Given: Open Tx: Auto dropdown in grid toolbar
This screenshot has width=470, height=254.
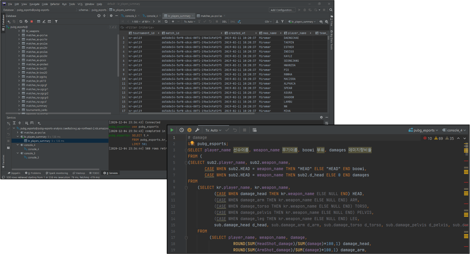Looking at the screenshot, I should point(190,22).
